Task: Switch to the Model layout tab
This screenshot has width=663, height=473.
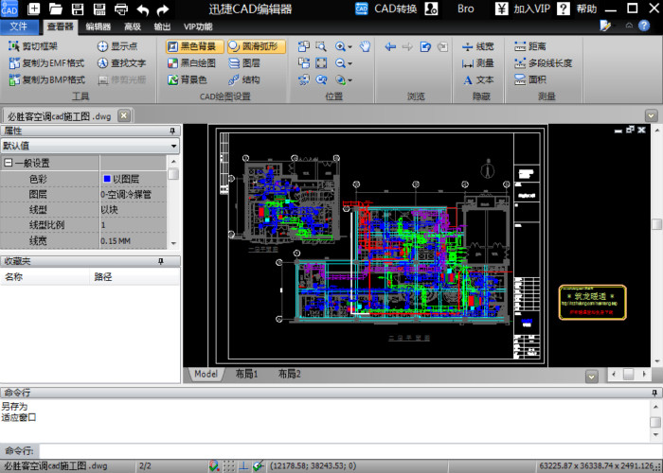Action: [x=206, y=374]
